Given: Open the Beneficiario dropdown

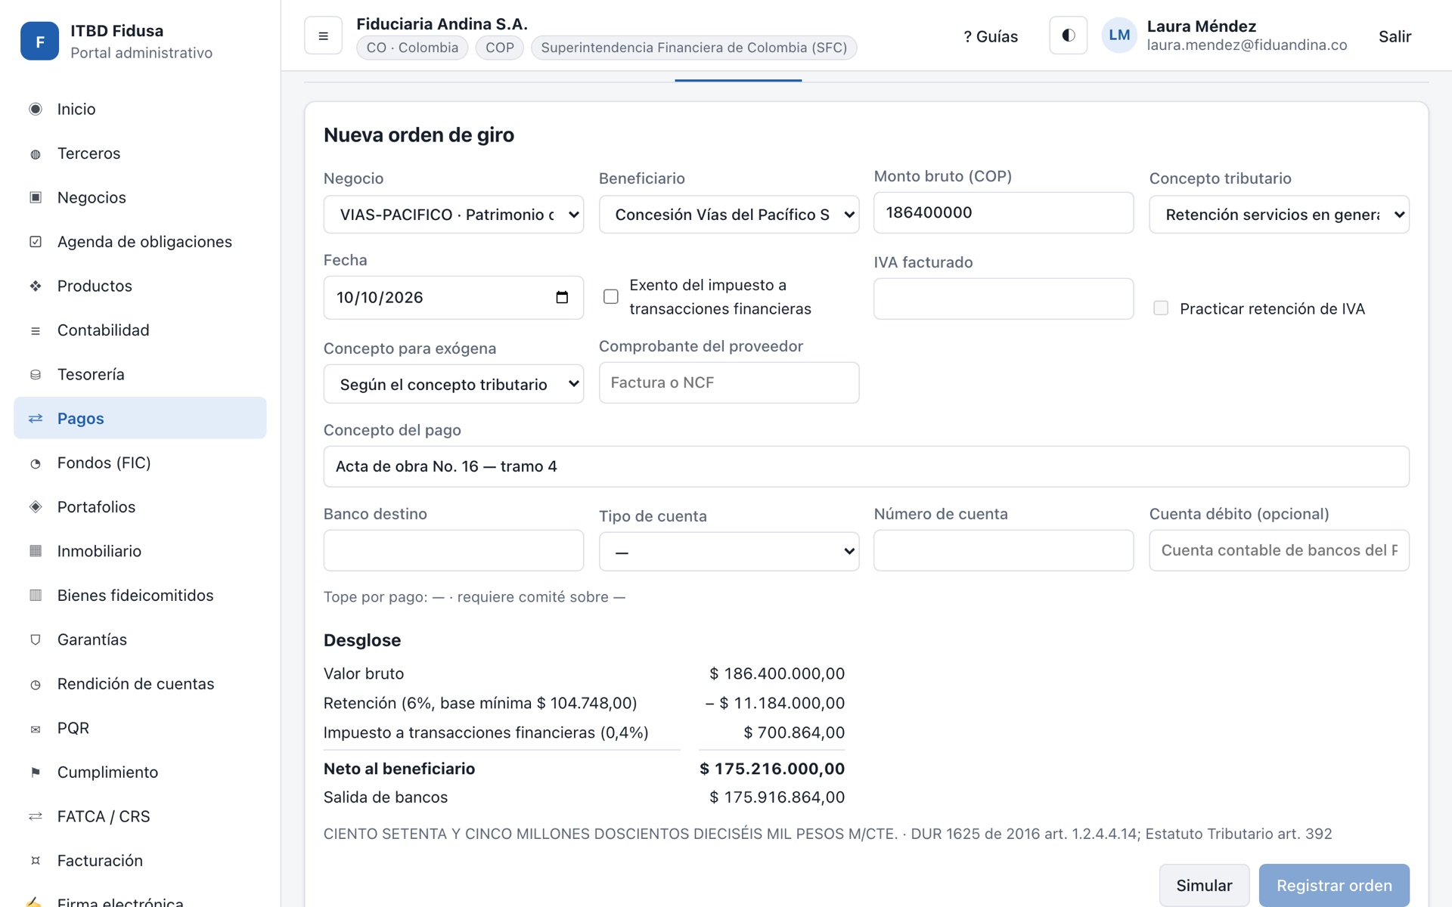Looking at the screenshot, I should click(x=729, y=215).
